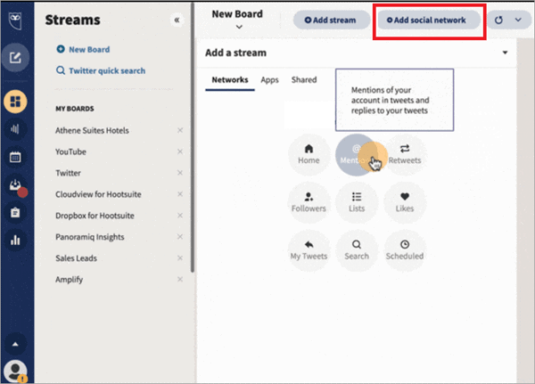The height and width of the screenshot is (384, 535).
Task: Open the Sales Leads board
Action: tap(76, 258)
